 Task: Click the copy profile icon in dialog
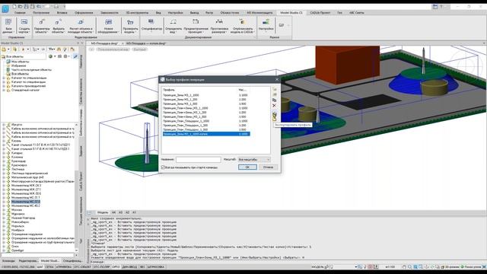click(274, 100)
